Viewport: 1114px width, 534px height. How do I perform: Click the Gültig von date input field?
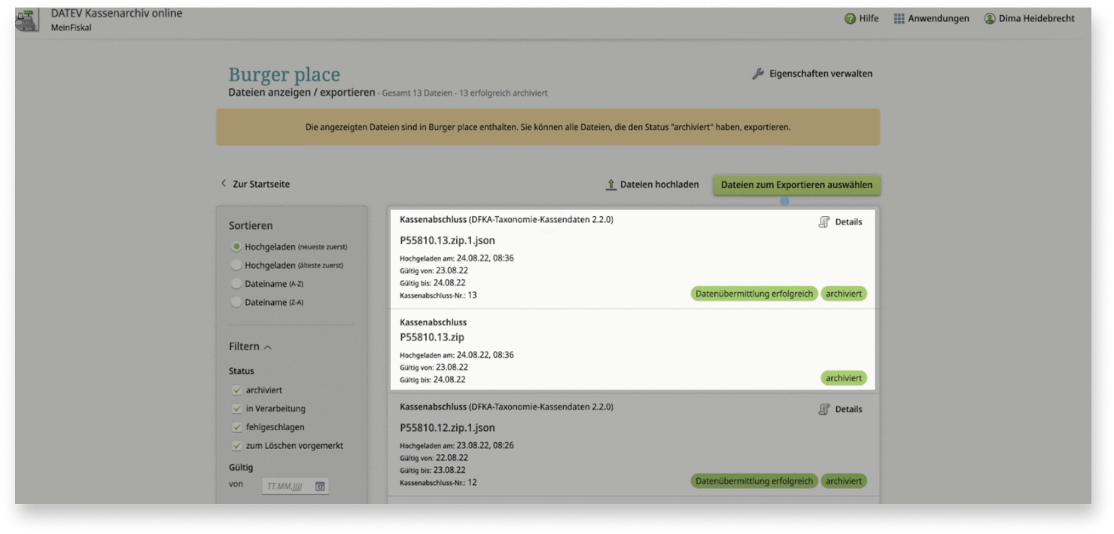(295, 487)
